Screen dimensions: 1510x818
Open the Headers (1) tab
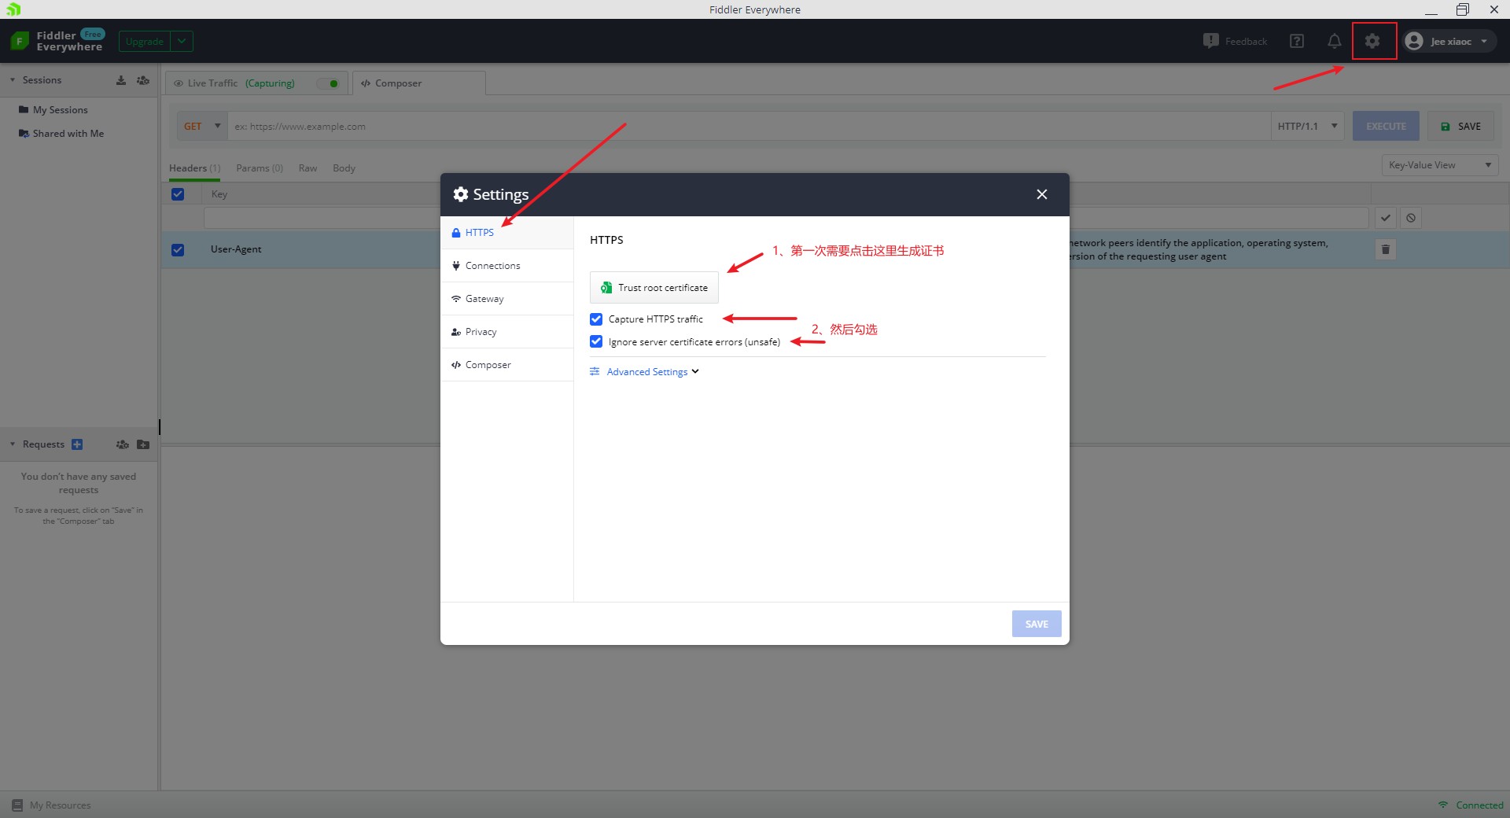click(x=194, y=168)
